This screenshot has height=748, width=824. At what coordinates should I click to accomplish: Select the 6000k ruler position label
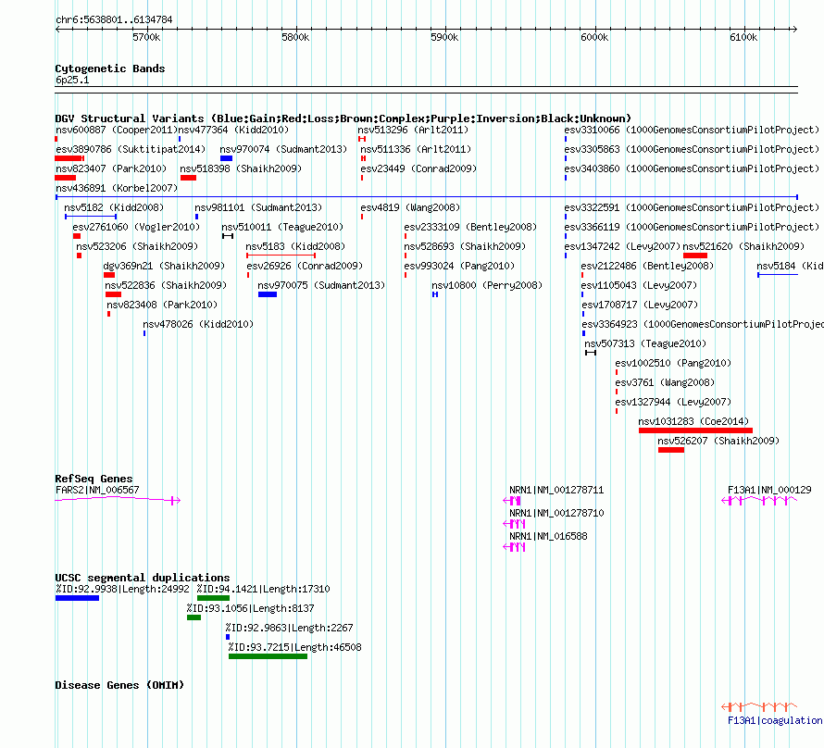point(594,37)
